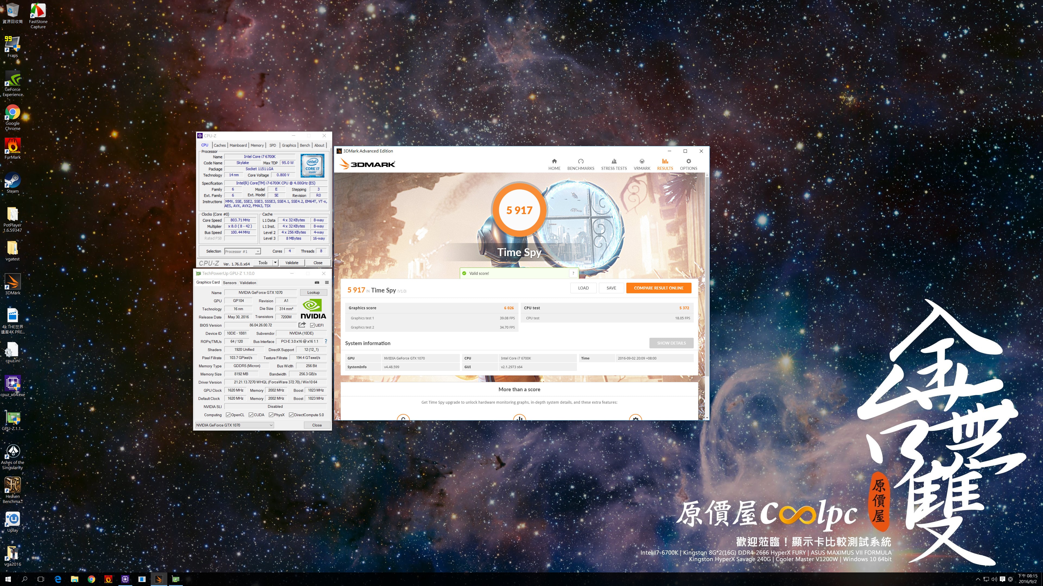Viewport: 1043px width, 586px height.
Task: Open FastStone Capture desktop icon
Action: (x=38, y=16)
